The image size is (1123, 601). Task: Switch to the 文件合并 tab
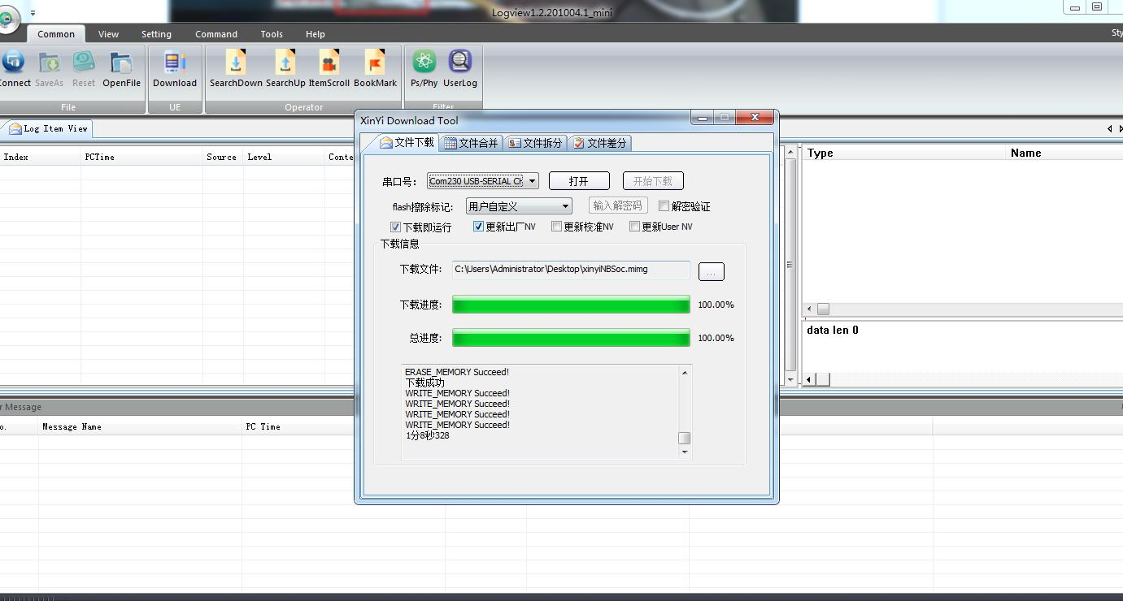click(471, 143)
